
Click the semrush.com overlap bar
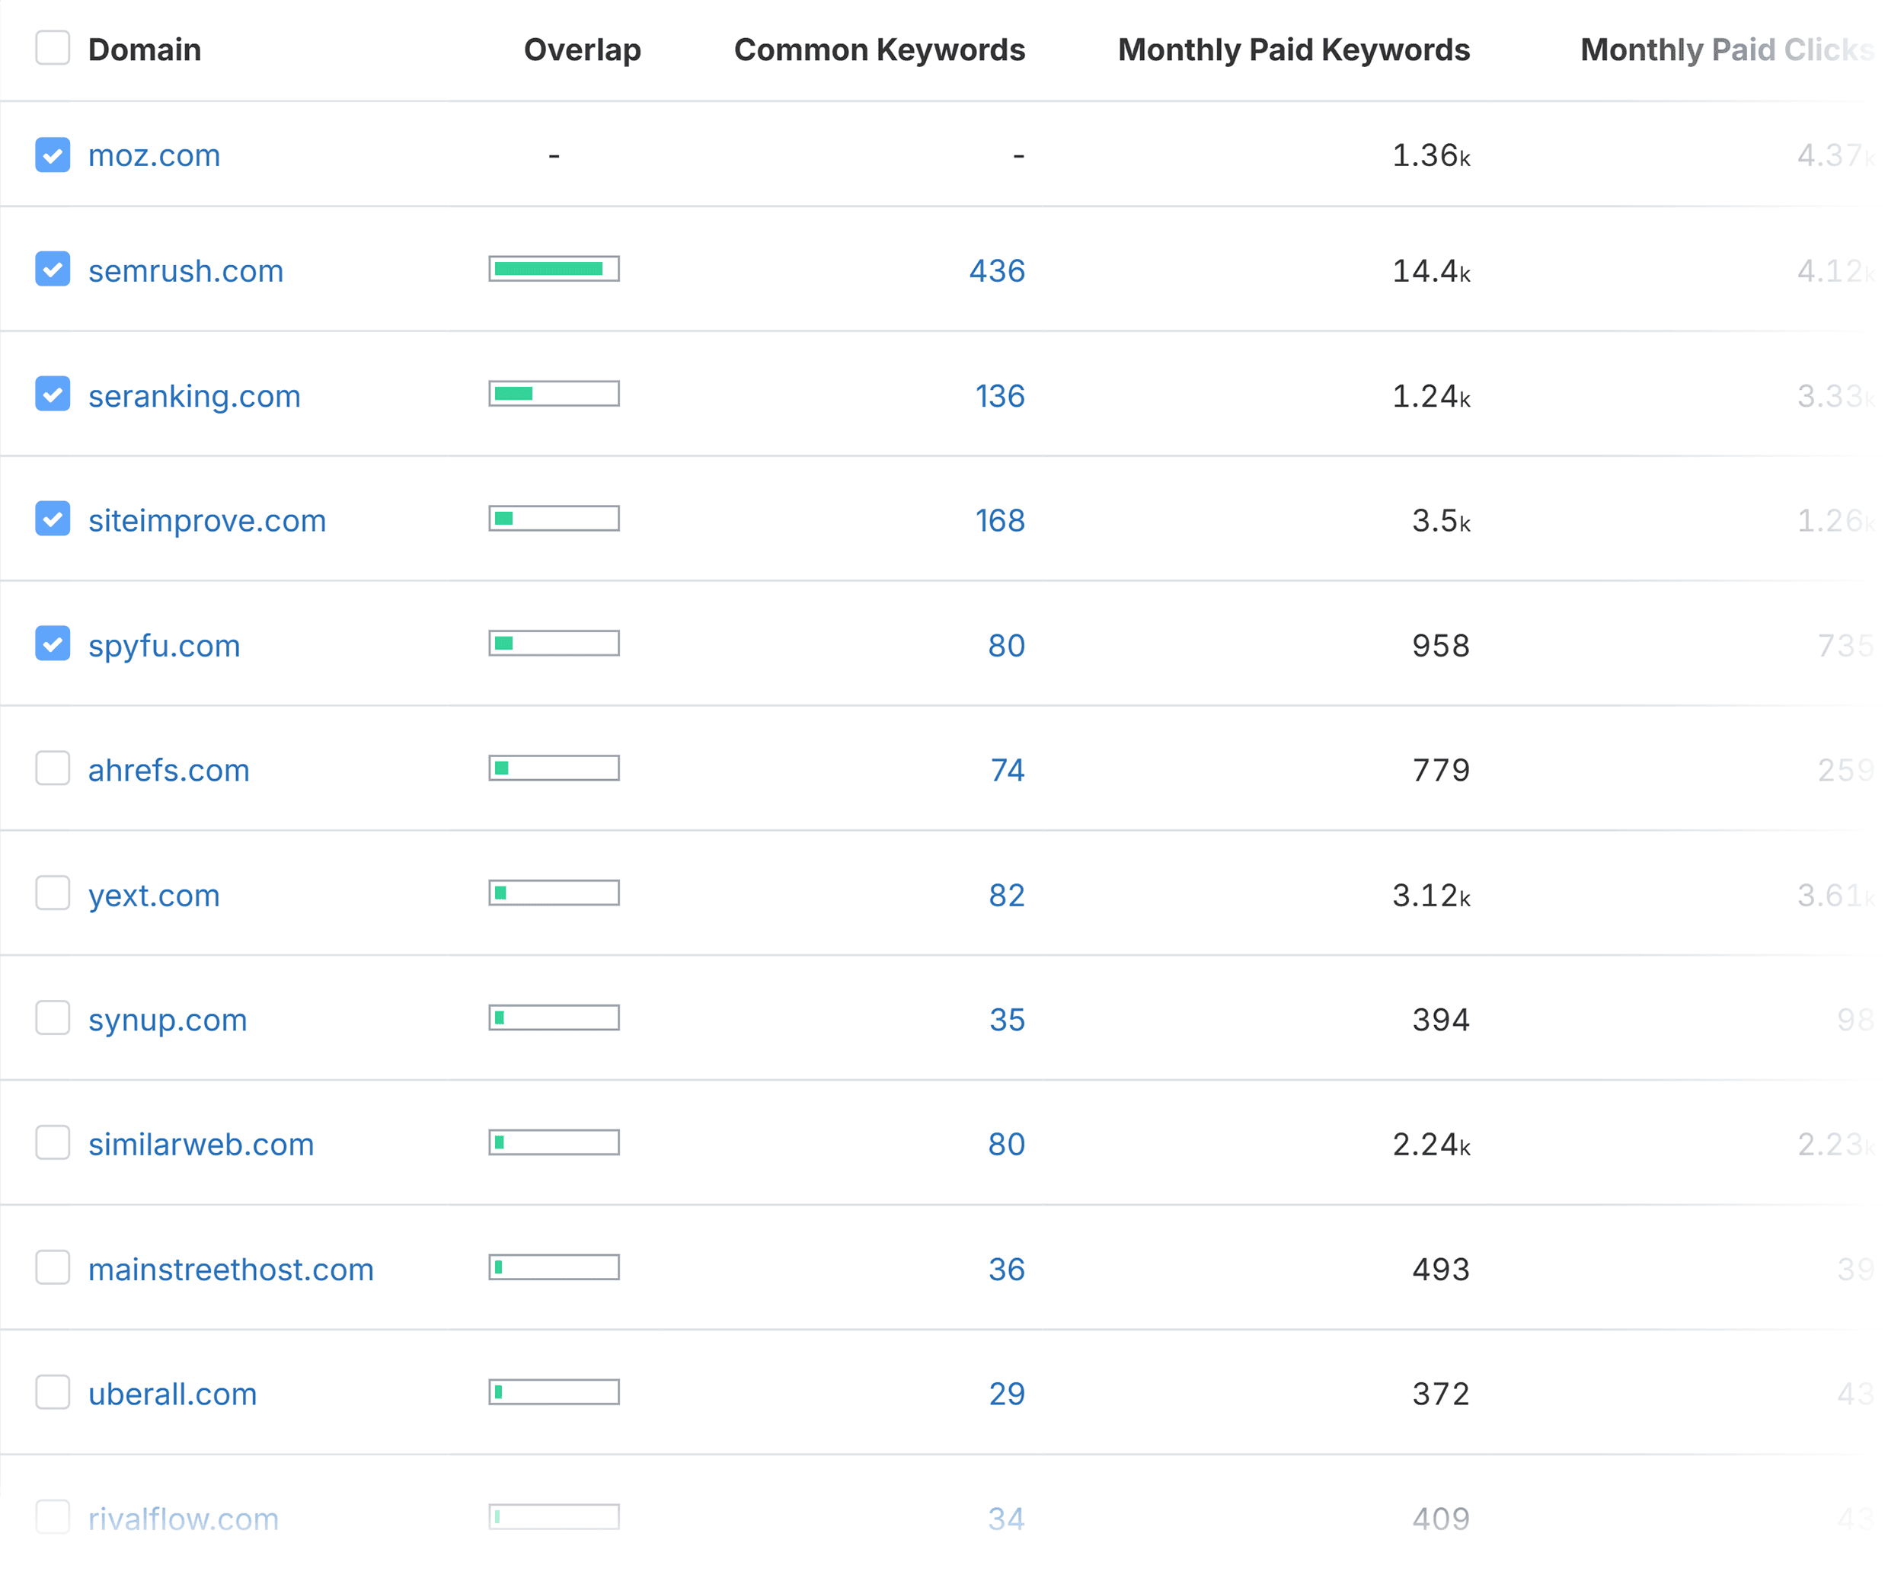coord(554,268)
